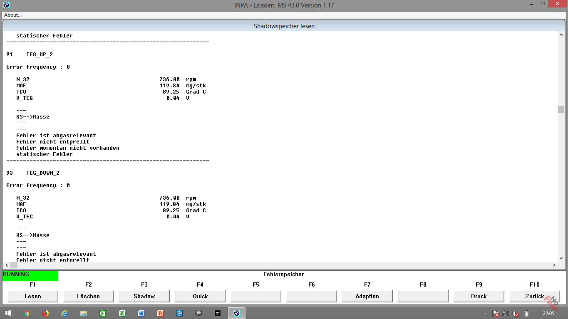The image size is (568, 319).
Task: Click the blank F5 button
Action: click(x=256, y=296)
